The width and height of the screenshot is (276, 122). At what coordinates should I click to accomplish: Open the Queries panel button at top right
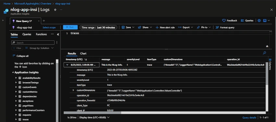247,20
